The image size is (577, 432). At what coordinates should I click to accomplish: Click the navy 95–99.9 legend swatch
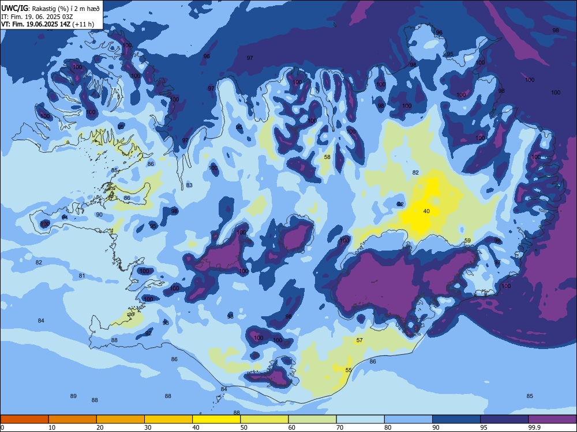[504, 419]
